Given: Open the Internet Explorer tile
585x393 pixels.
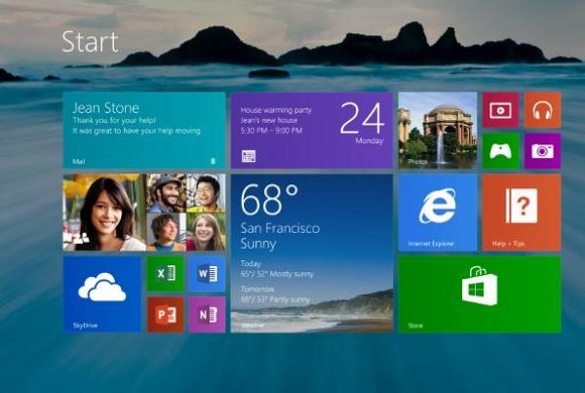Looking at the screenshot, I should point(437,212).
